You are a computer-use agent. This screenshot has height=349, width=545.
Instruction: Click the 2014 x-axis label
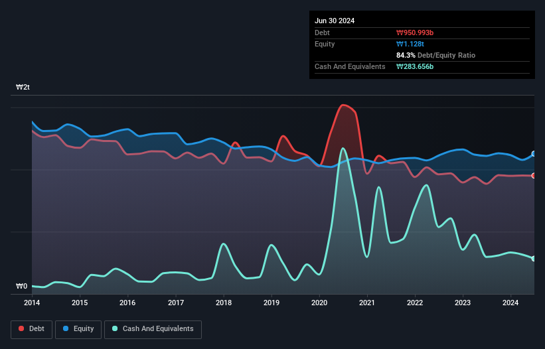tap(32, 303)
